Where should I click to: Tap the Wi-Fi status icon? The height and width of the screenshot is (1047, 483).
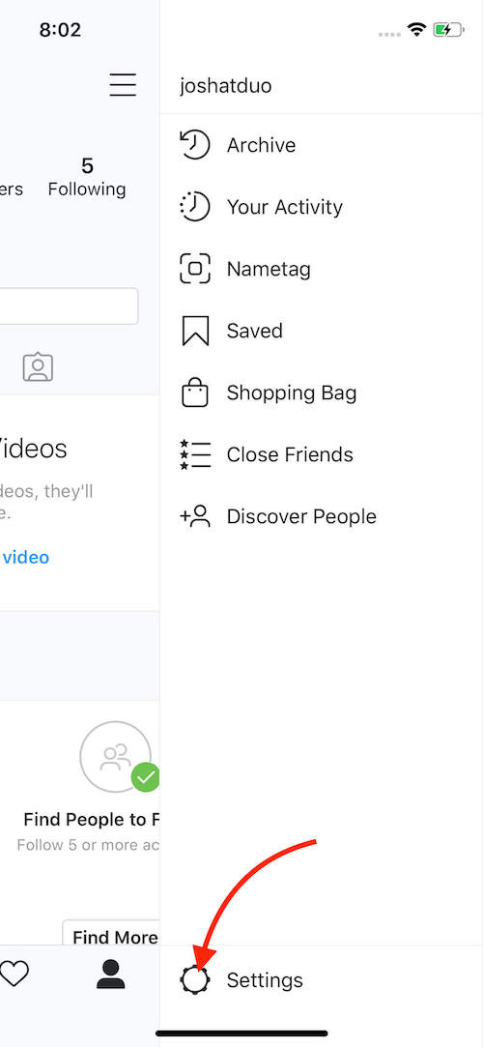point(417,29)
